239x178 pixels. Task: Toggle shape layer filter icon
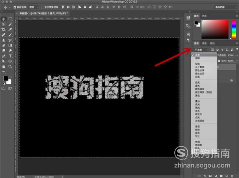(x=227, y=50)
